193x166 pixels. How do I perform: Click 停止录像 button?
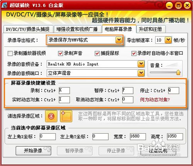tap(116, 151)
